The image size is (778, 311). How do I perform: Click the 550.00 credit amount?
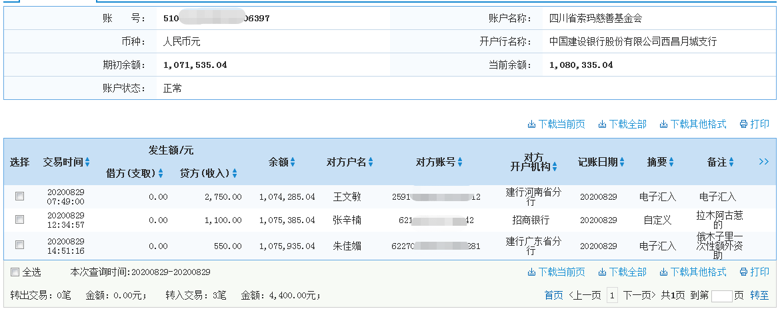click(x=229, y=245)
